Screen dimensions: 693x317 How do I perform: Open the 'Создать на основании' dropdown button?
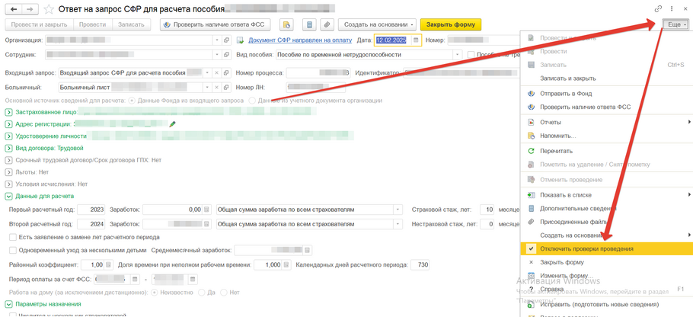point(377,25)
